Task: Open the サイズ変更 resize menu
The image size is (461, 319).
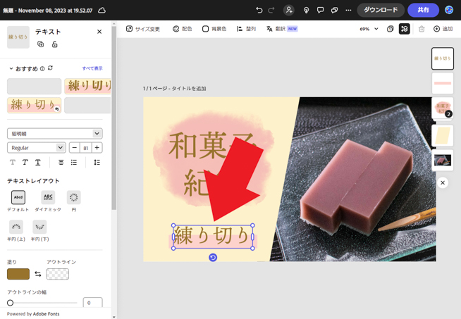Action: click(143, 29)
